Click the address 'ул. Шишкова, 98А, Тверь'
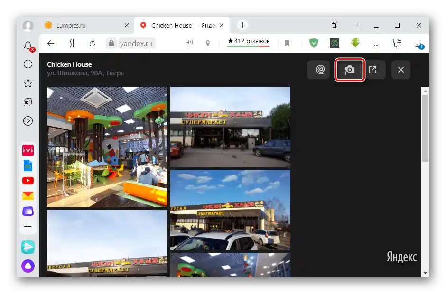The height and width of the screenshot is (294, 446). click(85, 73)
